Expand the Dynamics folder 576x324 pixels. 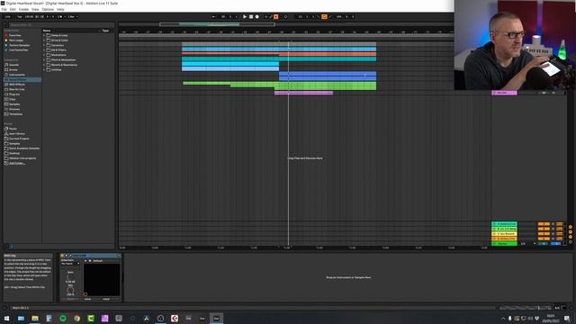pos(44,45)
